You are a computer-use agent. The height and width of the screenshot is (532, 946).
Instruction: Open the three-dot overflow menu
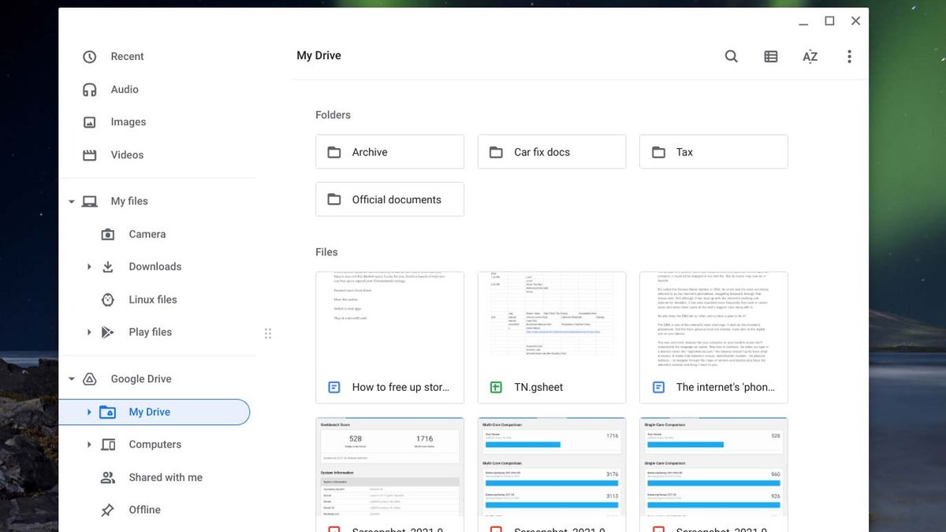click(849, 56)
